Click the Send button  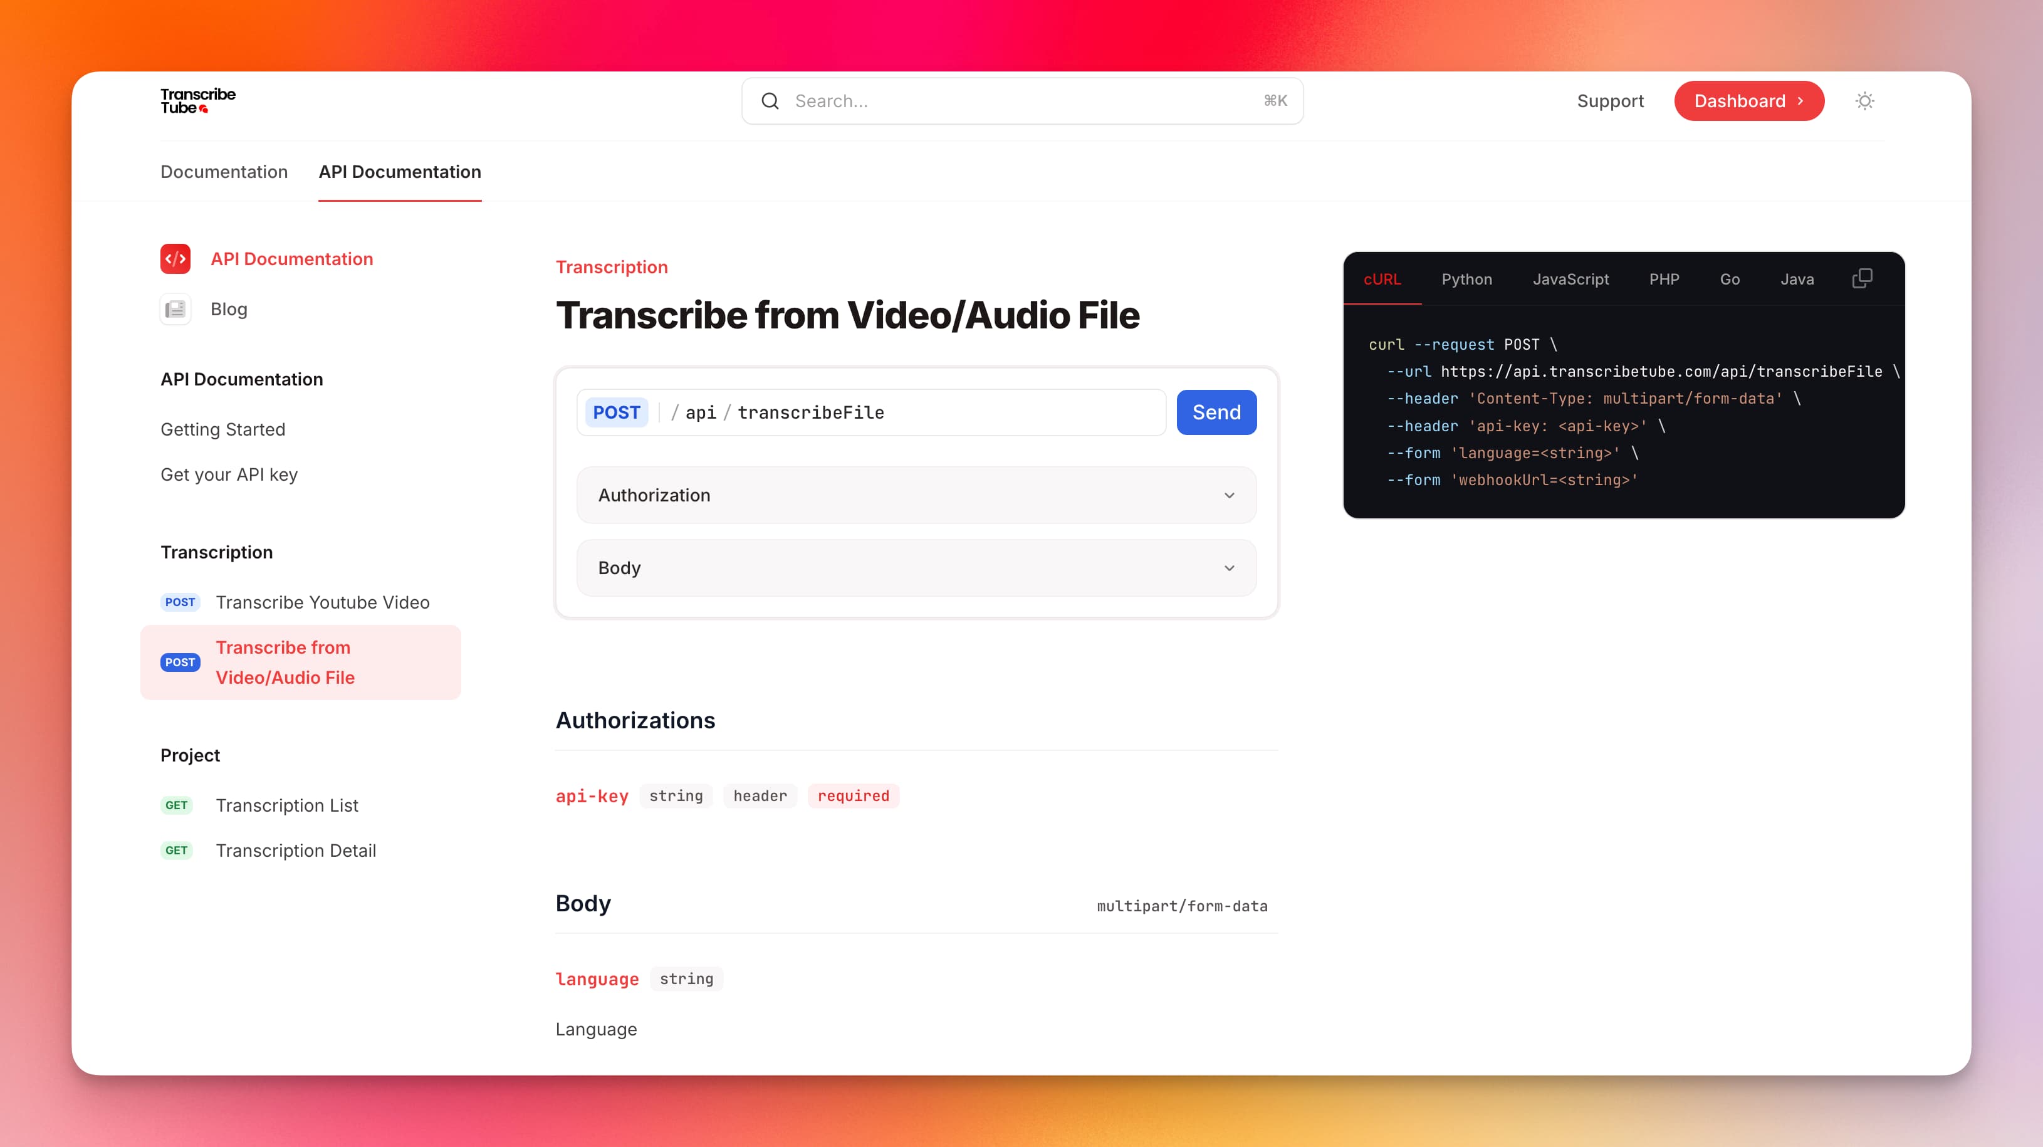(1216, 412)
